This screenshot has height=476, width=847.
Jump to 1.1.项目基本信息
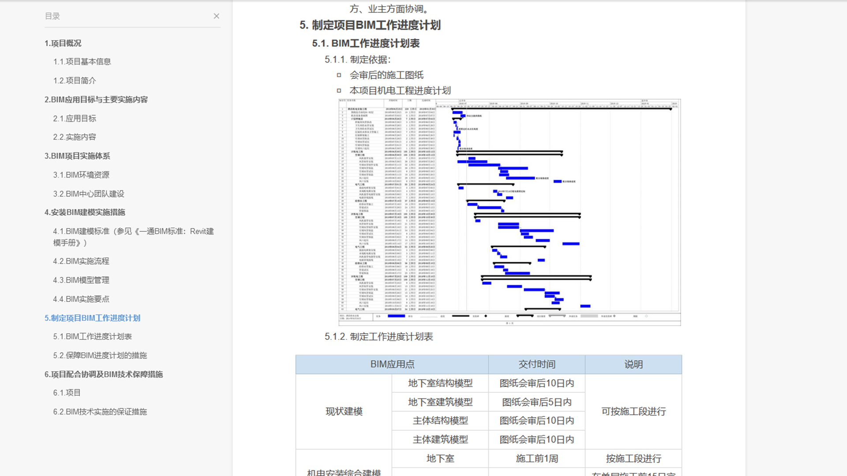pos(82,62)
